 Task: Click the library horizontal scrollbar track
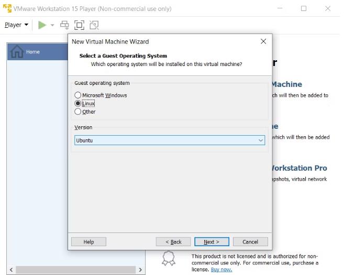(76, 270)
